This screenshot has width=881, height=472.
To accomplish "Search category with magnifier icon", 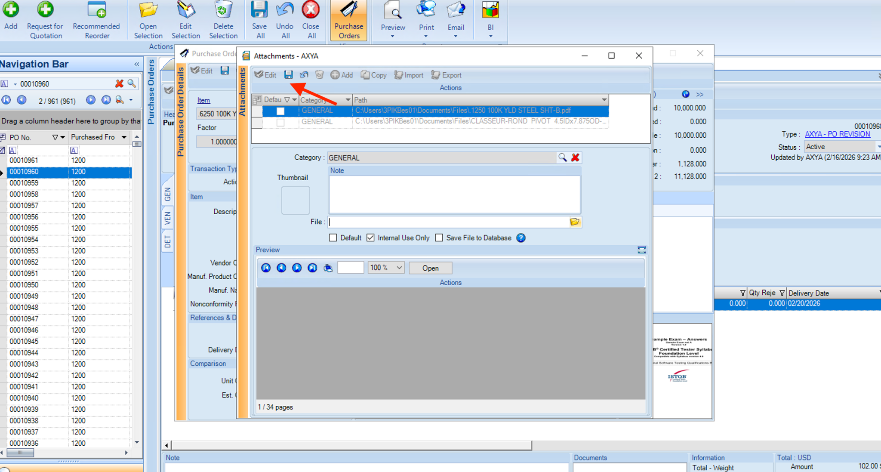I will [x=562, y=157].
